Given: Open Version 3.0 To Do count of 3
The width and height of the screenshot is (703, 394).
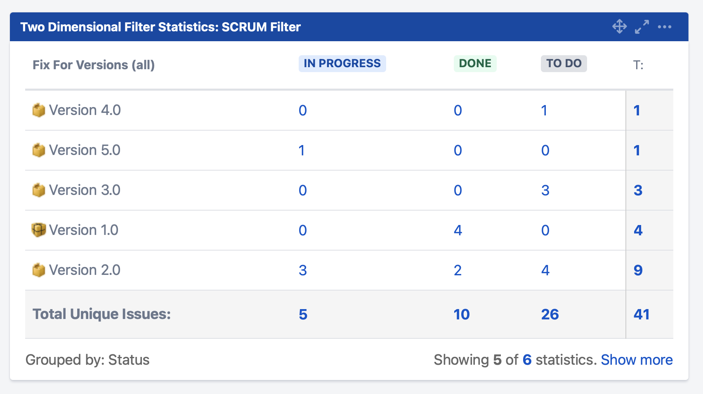Looking at the screenshot, I should tap(545, 190).
